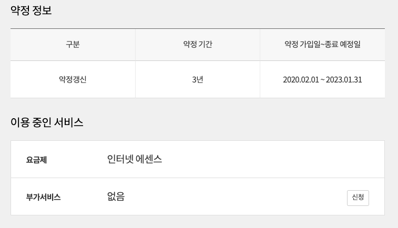Select the 약정 기간 column header
This screenshot has height=228, width=398.
coord(198,45)
